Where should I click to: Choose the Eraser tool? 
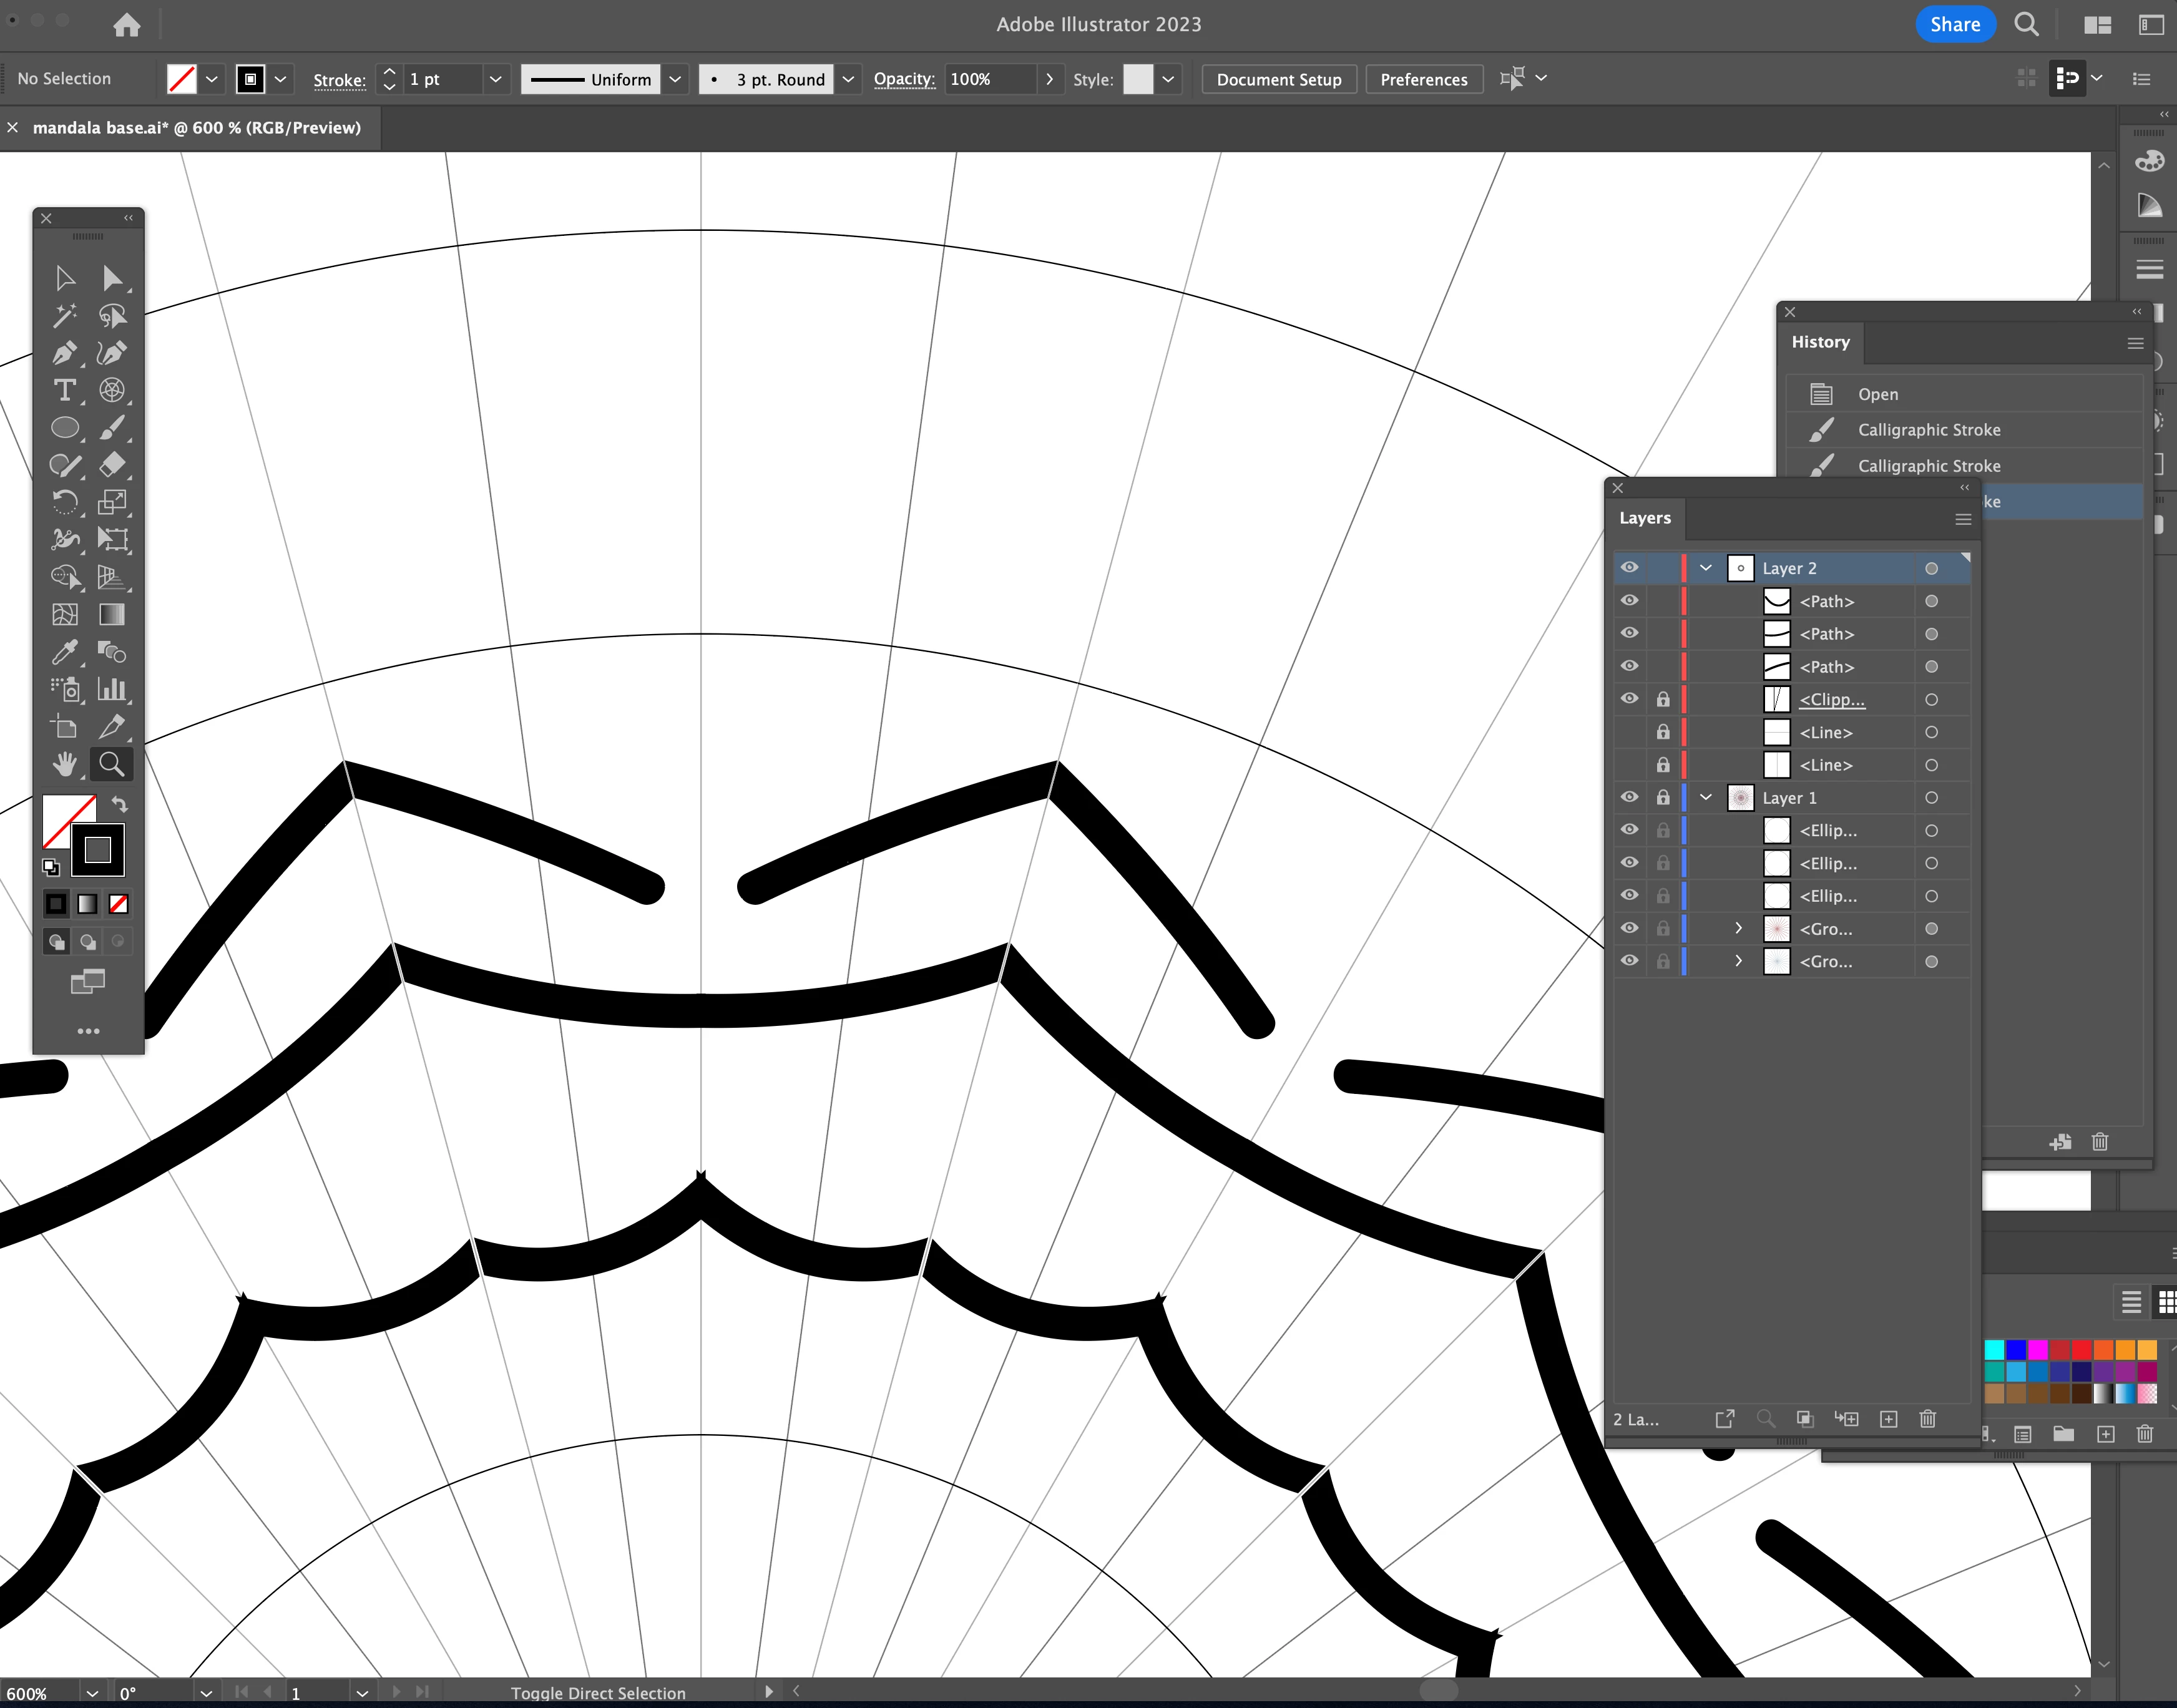[x=112, y=465]
